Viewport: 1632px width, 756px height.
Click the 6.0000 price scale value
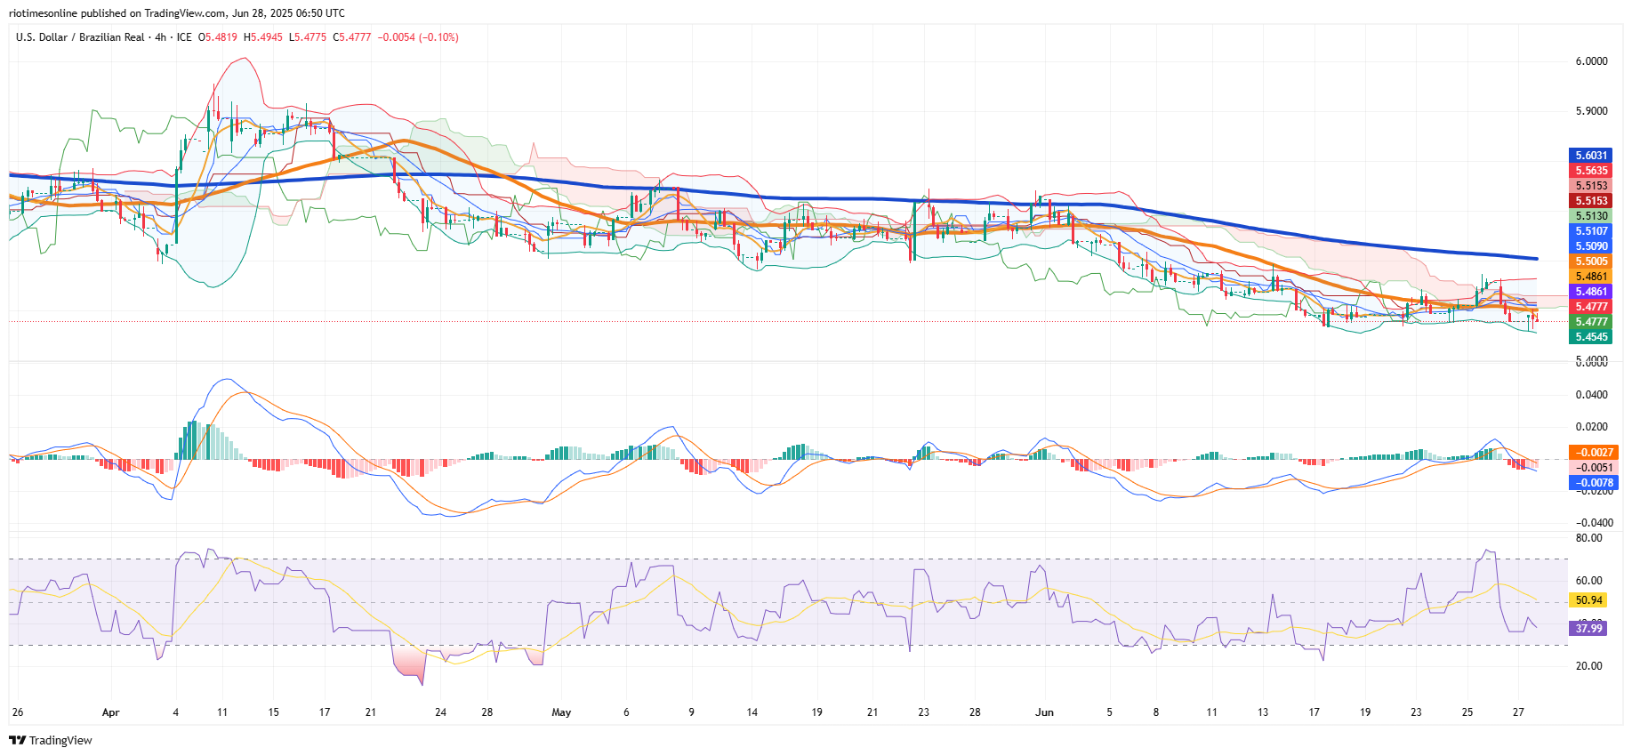tap(1592, 61)
